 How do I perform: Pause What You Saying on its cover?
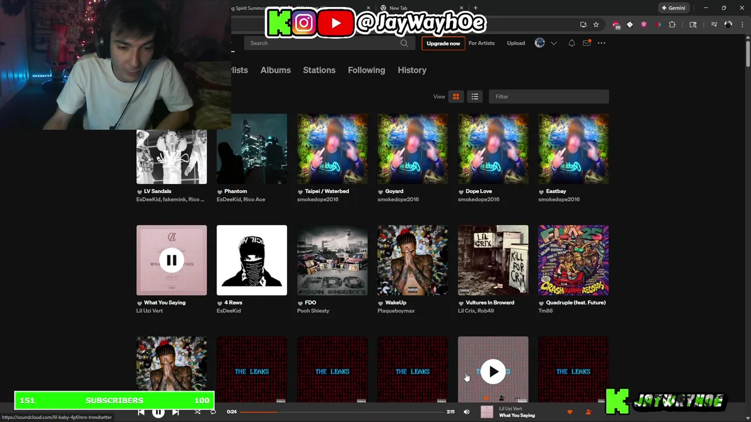pyautogui.click(x=171, y=260)
